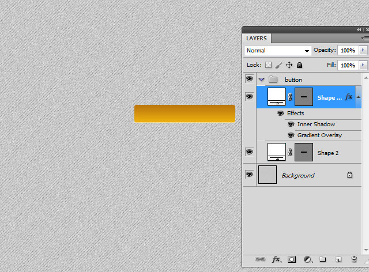Collapse the Layers panel to icons
The height and width of the screenshot is (272, 369).
(359, 29)
